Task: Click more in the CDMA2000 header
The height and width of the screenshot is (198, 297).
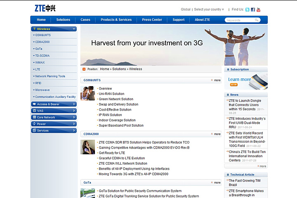Action: pyautogui.click(x=216, y=134)
